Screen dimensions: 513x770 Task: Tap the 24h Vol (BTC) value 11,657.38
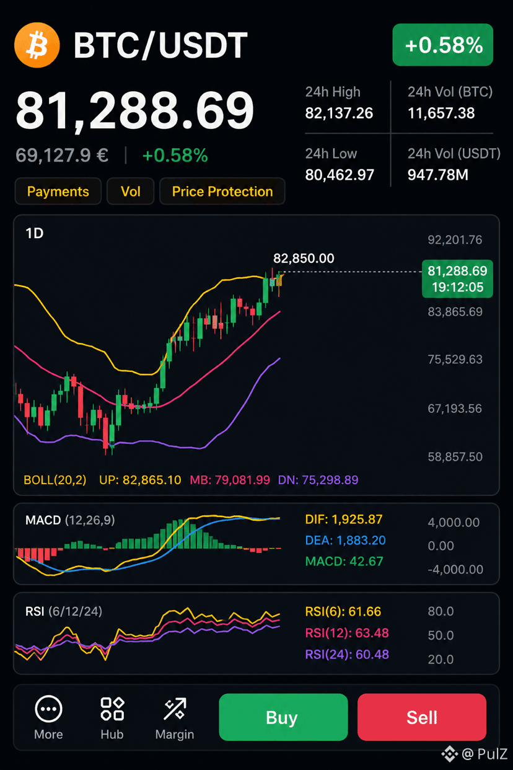click(x=441, y=113)
